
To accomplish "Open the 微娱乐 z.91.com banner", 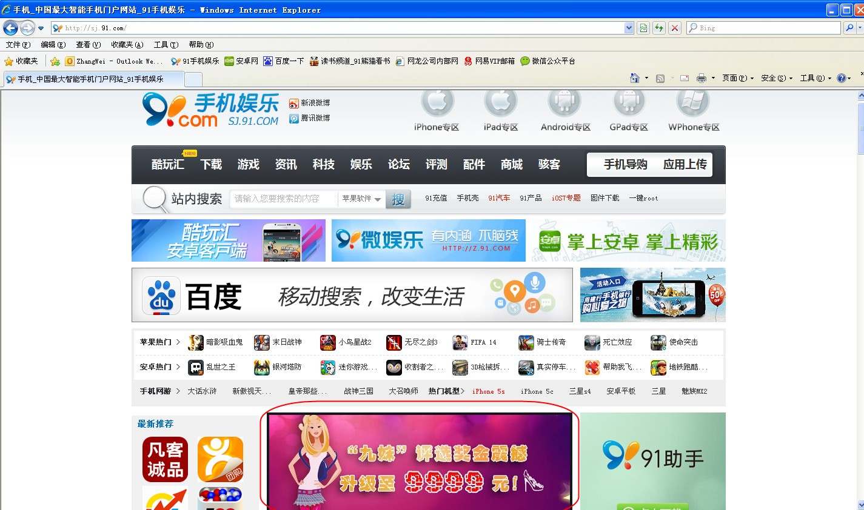I will (429, 240).
